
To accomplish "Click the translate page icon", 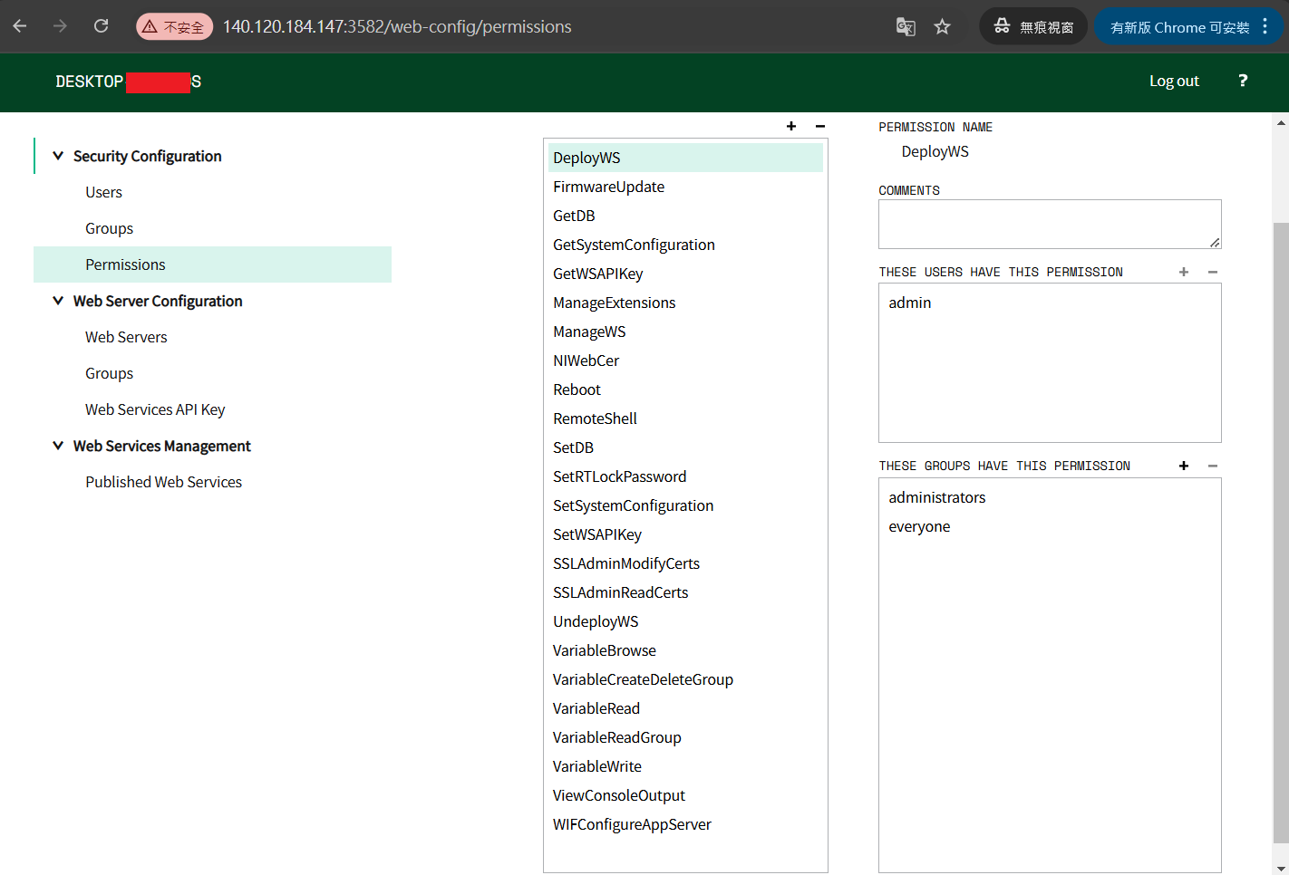I will (x=905, y=26).
